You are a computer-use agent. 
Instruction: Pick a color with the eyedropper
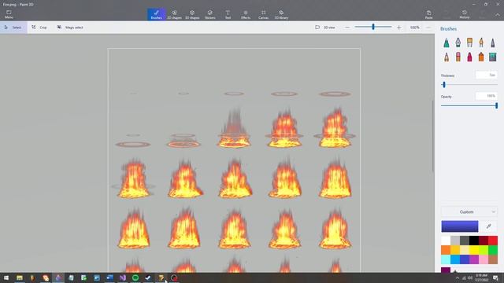pyautogui.click(x=488, y=226)
